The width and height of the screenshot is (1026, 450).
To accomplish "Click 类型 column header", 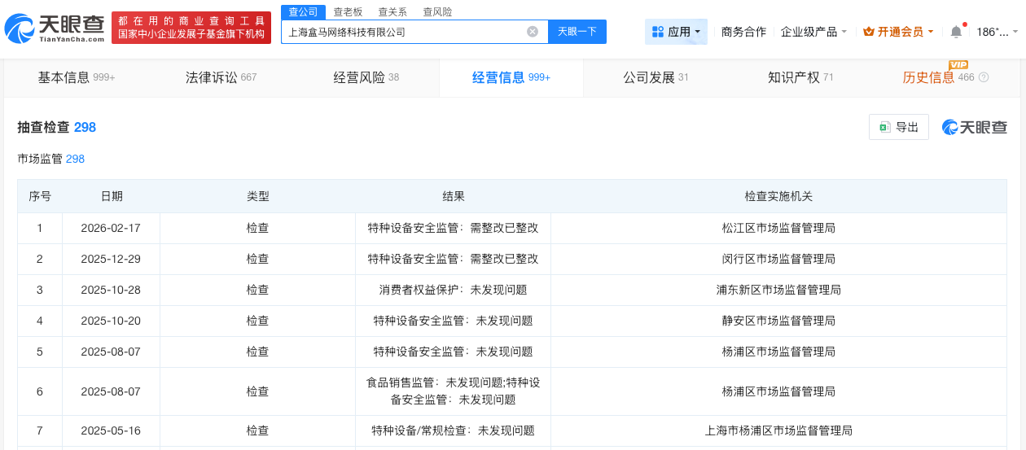I will (x=258, y=196).
